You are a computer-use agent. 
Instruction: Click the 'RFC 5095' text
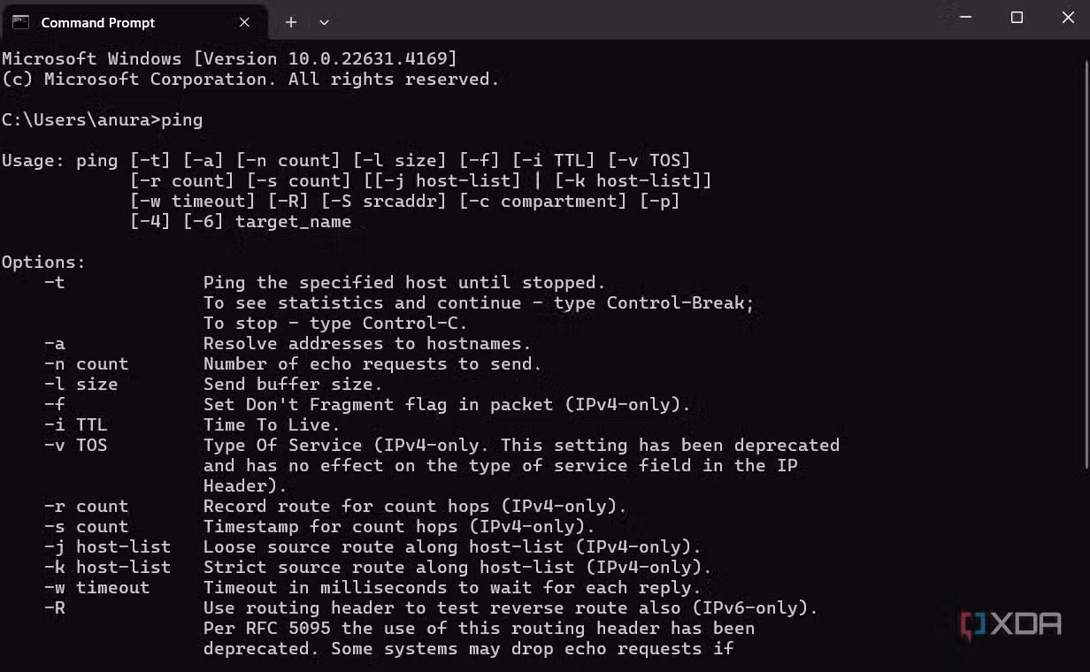point(295,629)
